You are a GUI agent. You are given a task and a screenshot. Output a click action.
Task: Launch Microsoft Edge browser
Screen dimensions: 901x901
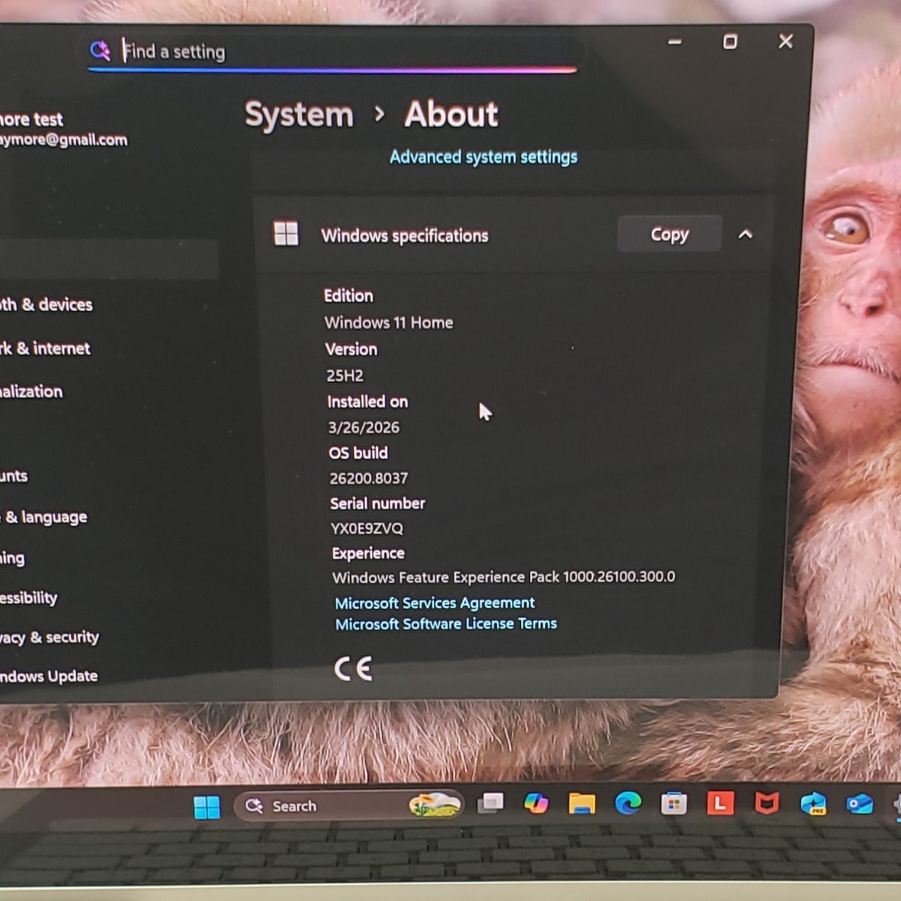(628, 804)
